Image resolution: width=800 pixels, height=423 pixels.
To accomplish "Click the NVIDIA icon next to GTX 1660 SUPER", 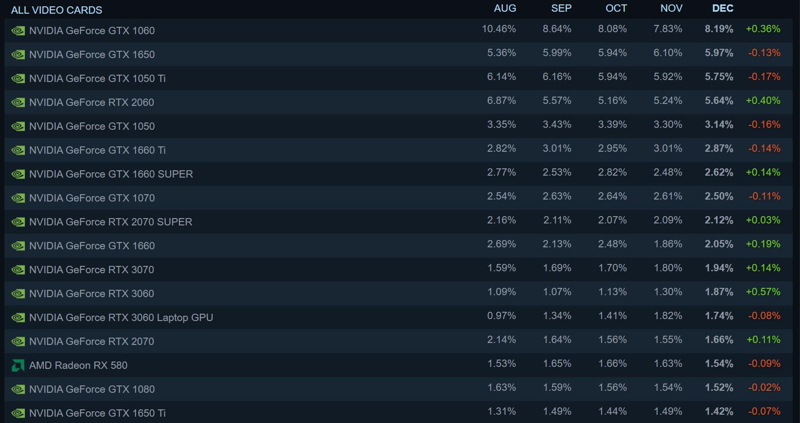I will tap(18, 174).
